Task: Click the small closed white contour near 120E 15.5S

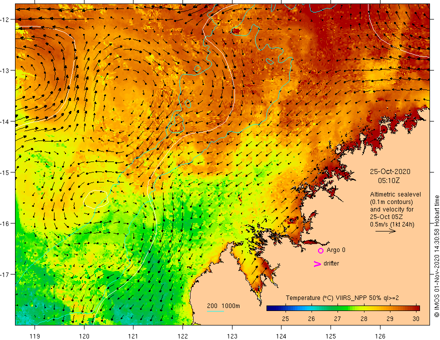Action: 95,199
